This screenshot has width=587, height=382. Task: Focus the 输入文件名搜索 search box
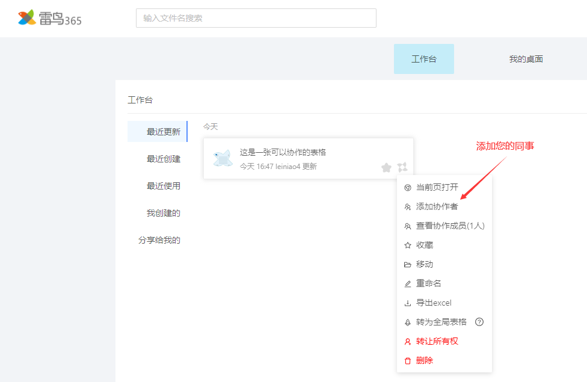point(256,18)
